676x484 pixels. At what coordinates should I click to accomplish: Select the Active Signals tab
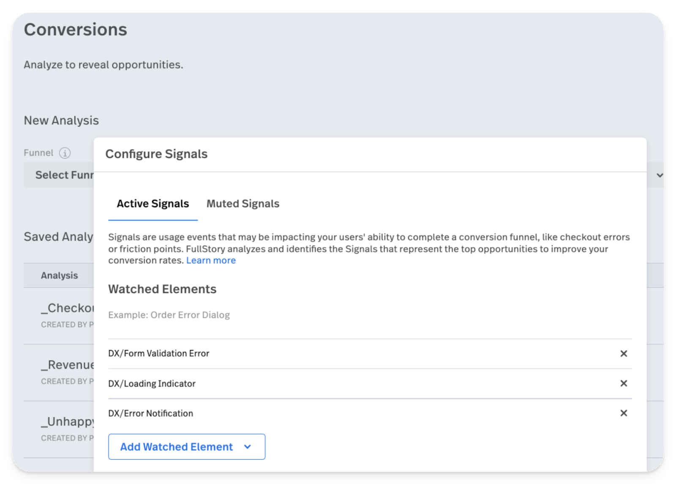pyautogui.click(x=153, y=204)
